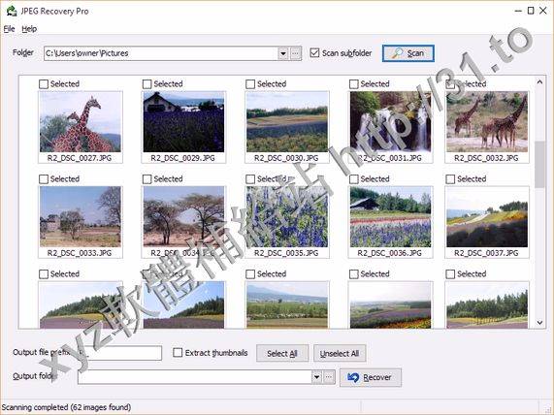Click the Select All button
554x415 pixels.
(282, 353)
